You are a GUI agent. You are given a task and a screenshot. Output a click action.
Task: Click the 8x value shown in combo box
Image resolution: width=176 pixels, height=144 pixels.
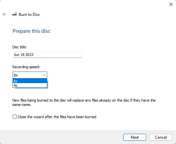pos(16,75)
